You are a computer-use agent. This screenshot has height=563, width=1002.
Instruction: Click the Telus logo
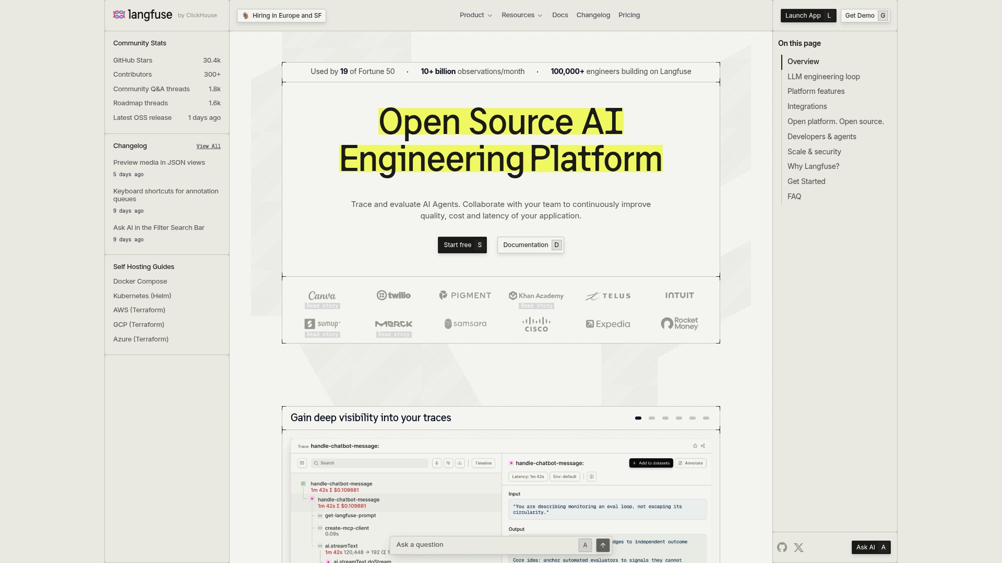point(608,296)
